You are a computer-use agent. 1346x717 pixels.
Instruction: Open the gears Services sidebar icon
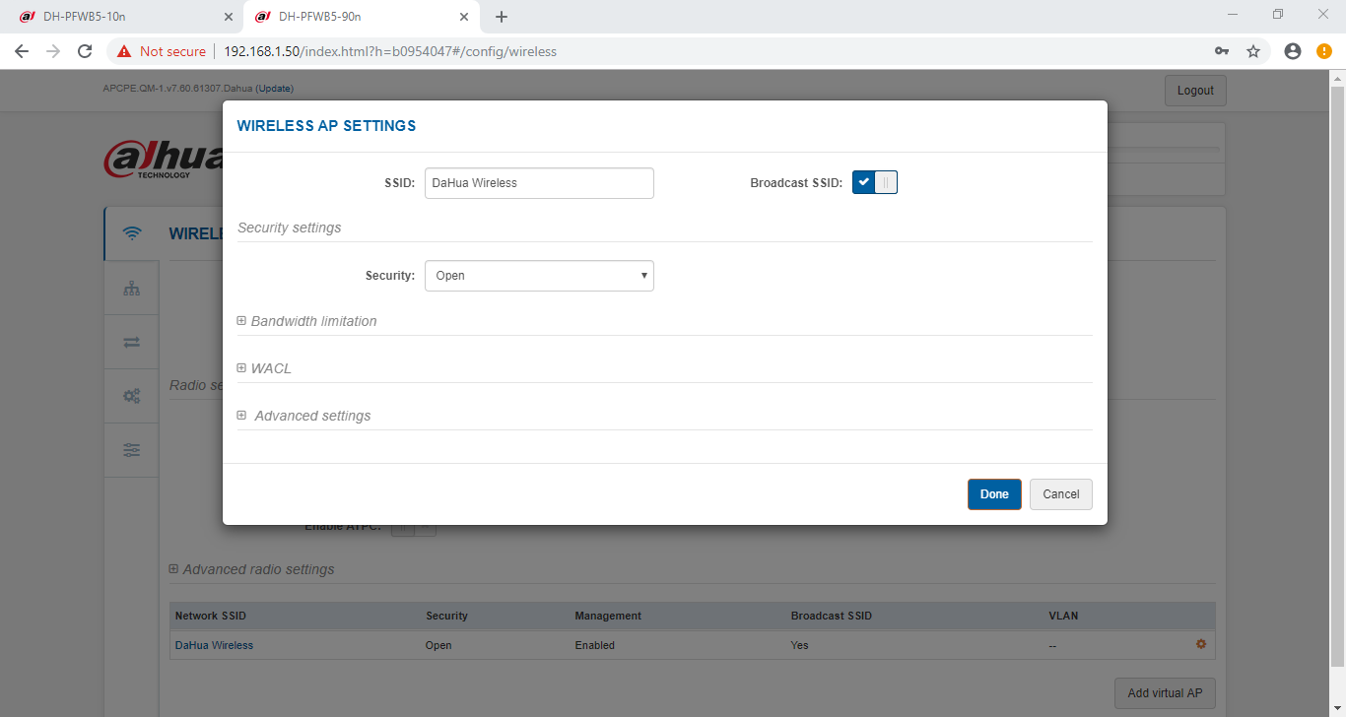131,396
